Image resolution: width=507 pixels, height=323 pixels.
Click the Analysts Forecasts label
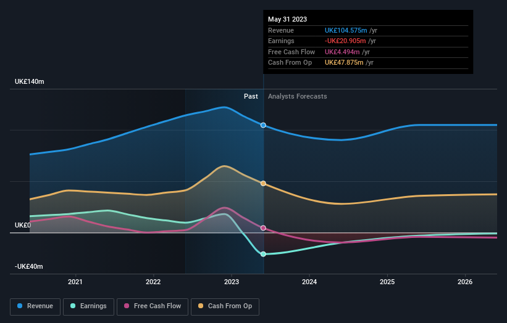coord(298,96)
